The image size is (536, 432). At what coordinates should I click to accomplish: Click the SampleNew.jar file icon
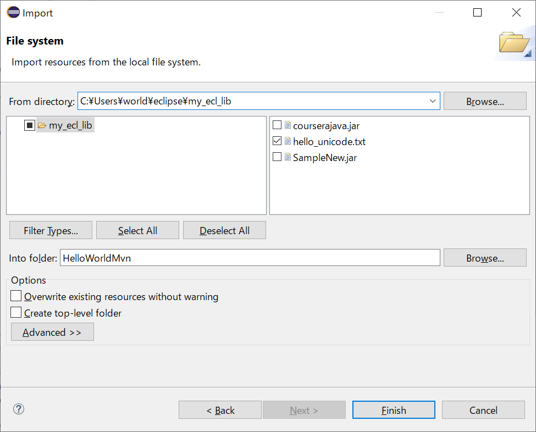[288, 157]
